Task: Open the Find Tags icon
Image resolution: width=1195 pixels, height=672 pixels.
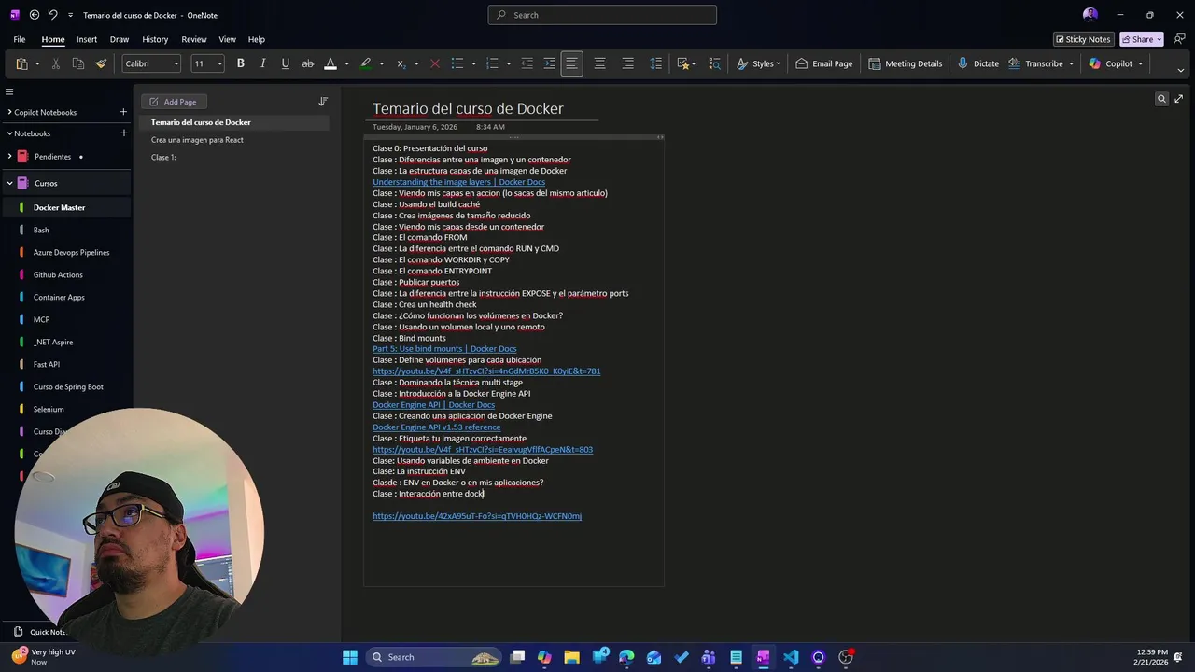Action: [715, 63]
